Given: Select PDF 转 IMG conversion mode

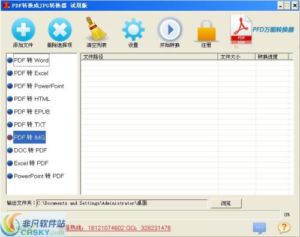Looking at the screenshot, I should tap(29, 137).
